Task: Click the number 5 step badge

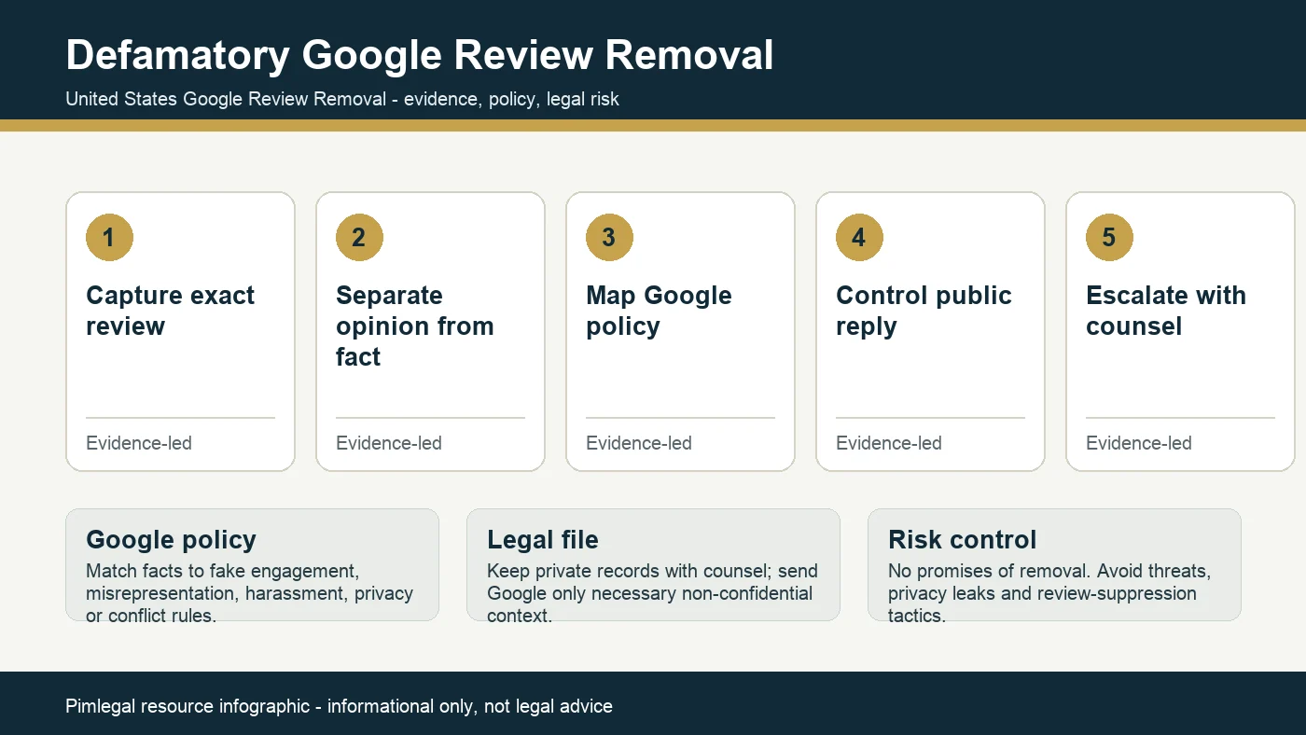Action: click(1110, 237)
